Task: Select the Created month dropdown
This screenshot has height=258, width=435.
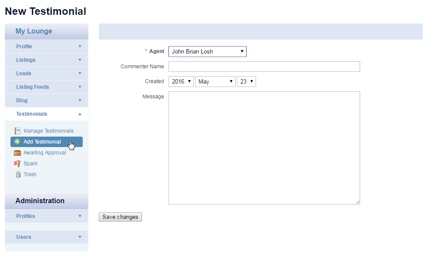Action: [215, 81]
